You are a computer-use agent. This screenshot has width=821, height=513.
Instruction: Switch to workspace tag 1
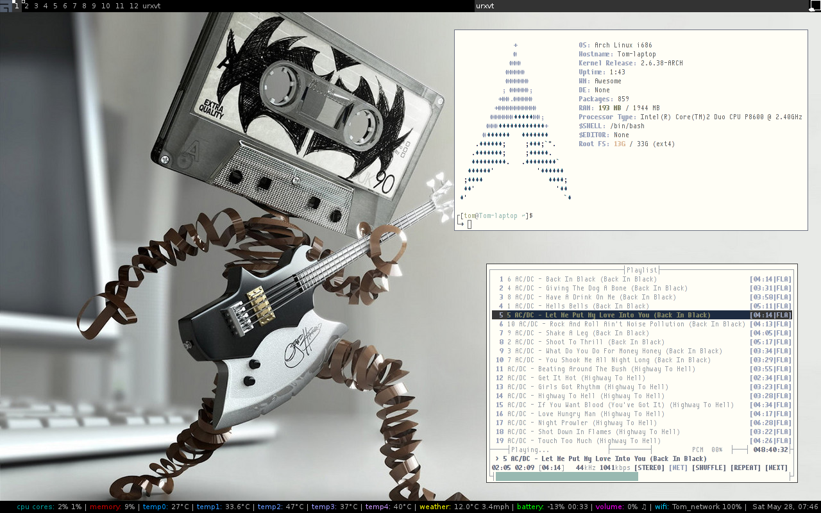coord(17,6)
